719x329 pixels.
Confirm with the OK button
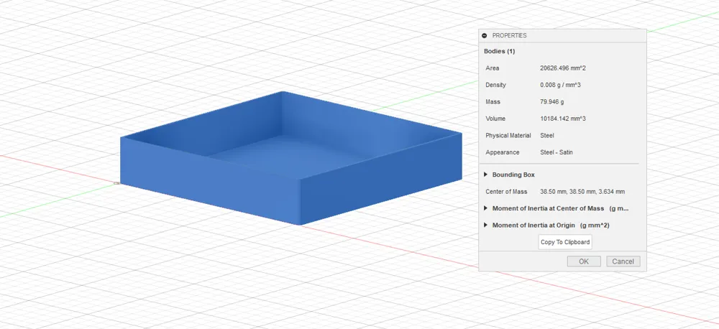click(584, 261)
